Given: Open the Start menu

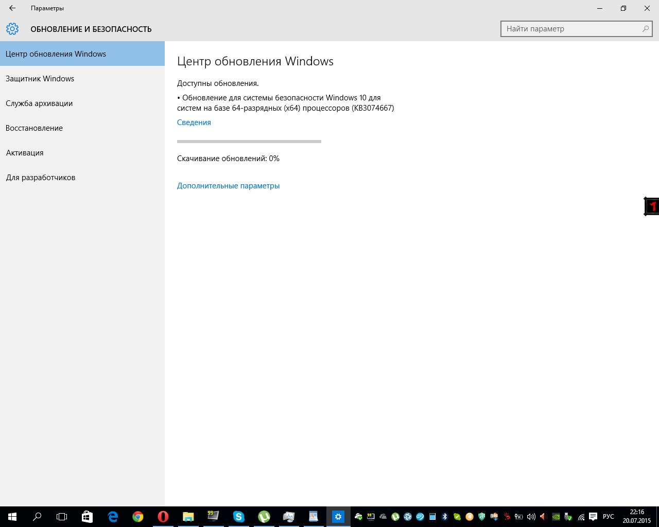Looking at the screenshot, I should pos(12,517).
